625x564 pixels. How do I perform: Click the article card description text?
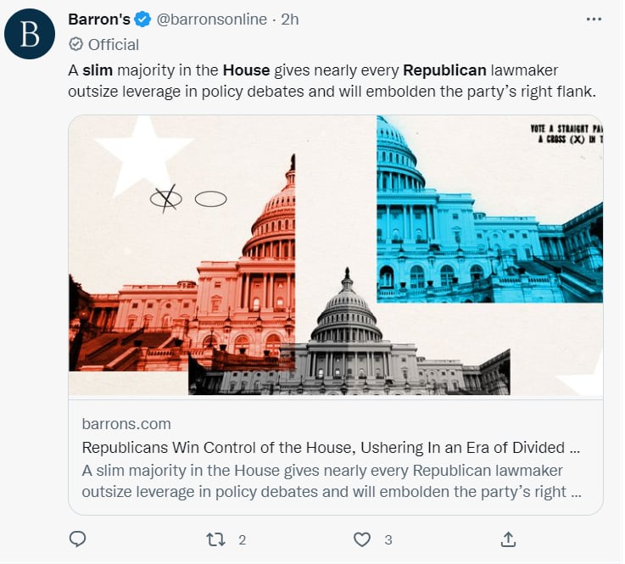332,481
